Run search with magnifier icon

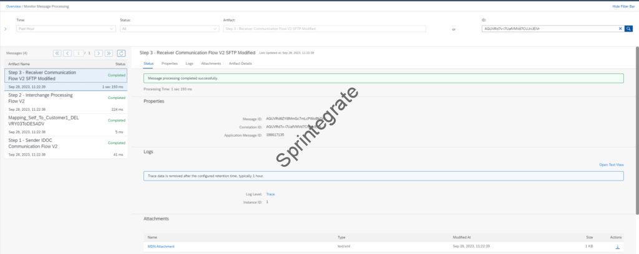(629, 29)
